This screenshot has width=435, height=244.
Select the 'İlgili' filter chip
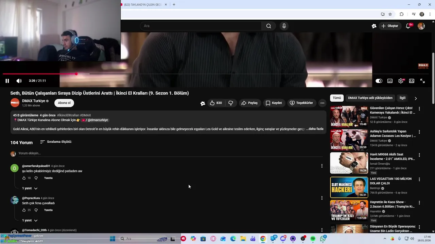(x=402, y=98)
